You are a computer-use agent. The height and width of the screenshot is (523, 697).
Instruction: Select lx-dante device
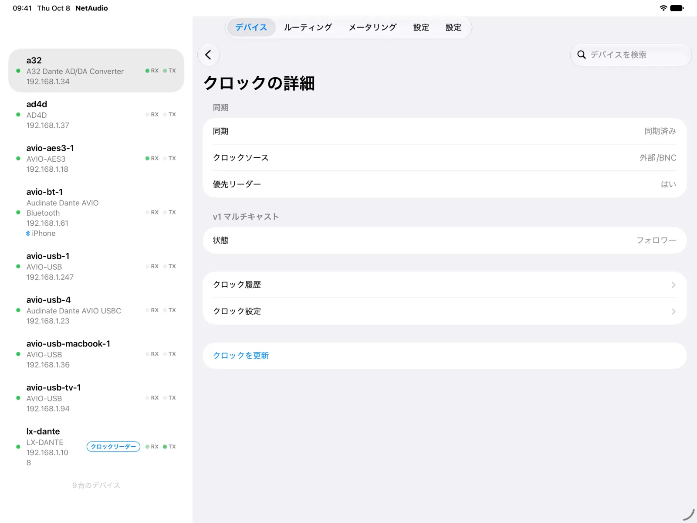click(96, 447)
